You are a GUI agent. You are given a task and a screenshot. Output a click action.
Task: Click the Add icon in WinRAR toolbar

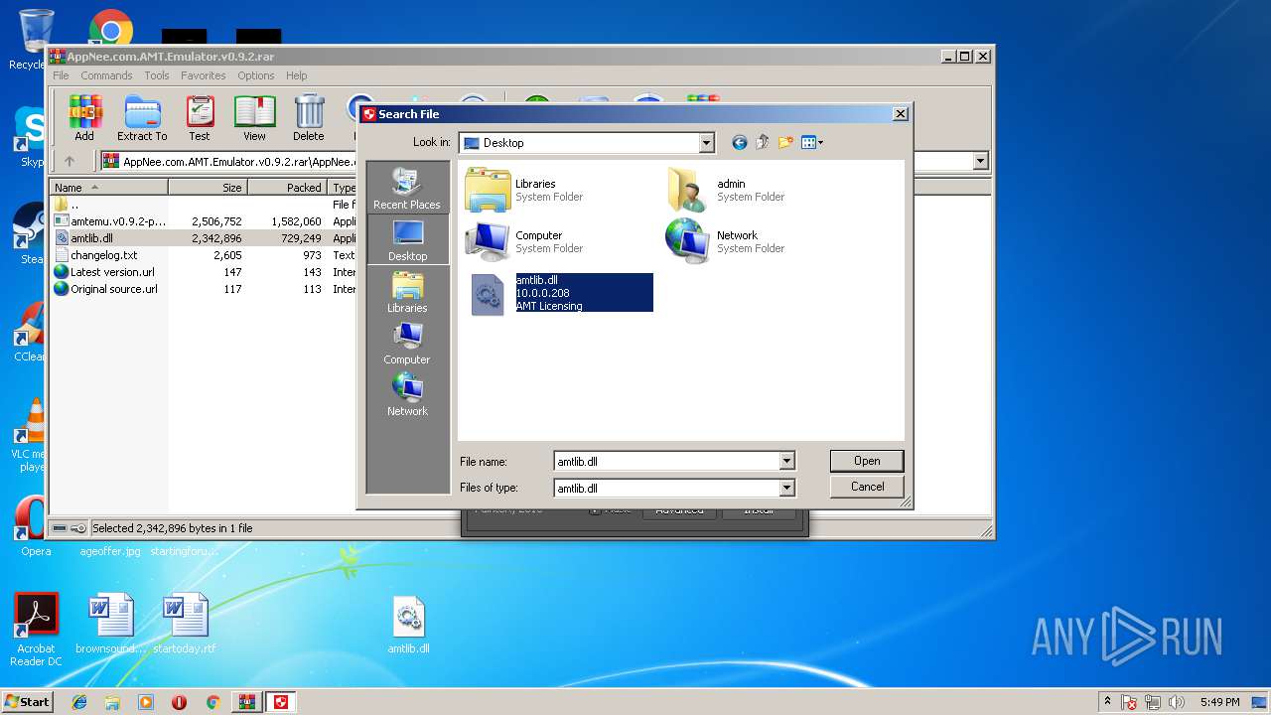(84, 118)
